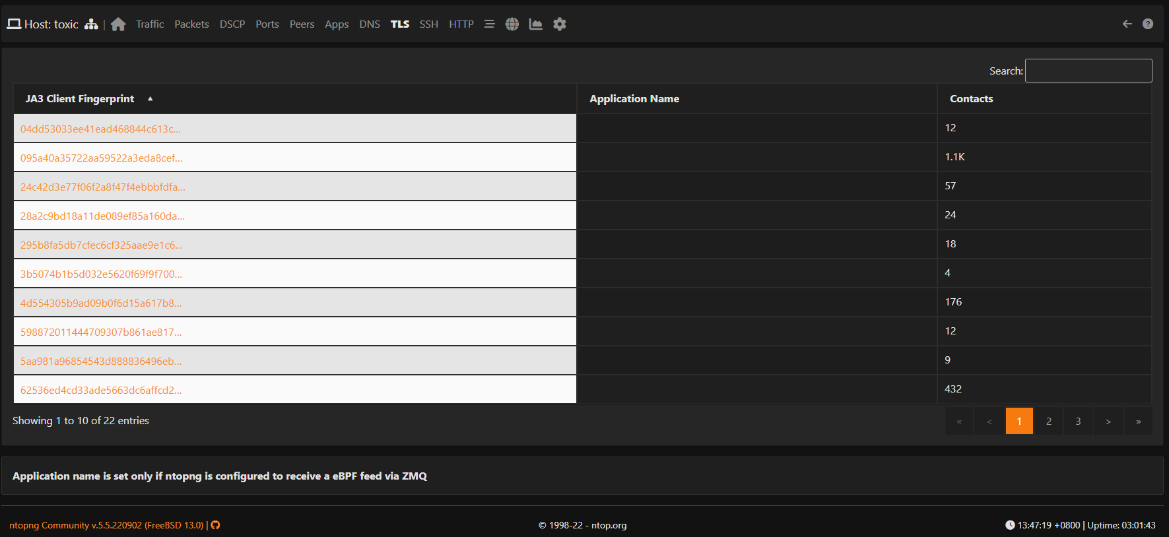The image size is (1169, 537).
Task: Open the HTTP tab
Action: (x=461, y=24)
